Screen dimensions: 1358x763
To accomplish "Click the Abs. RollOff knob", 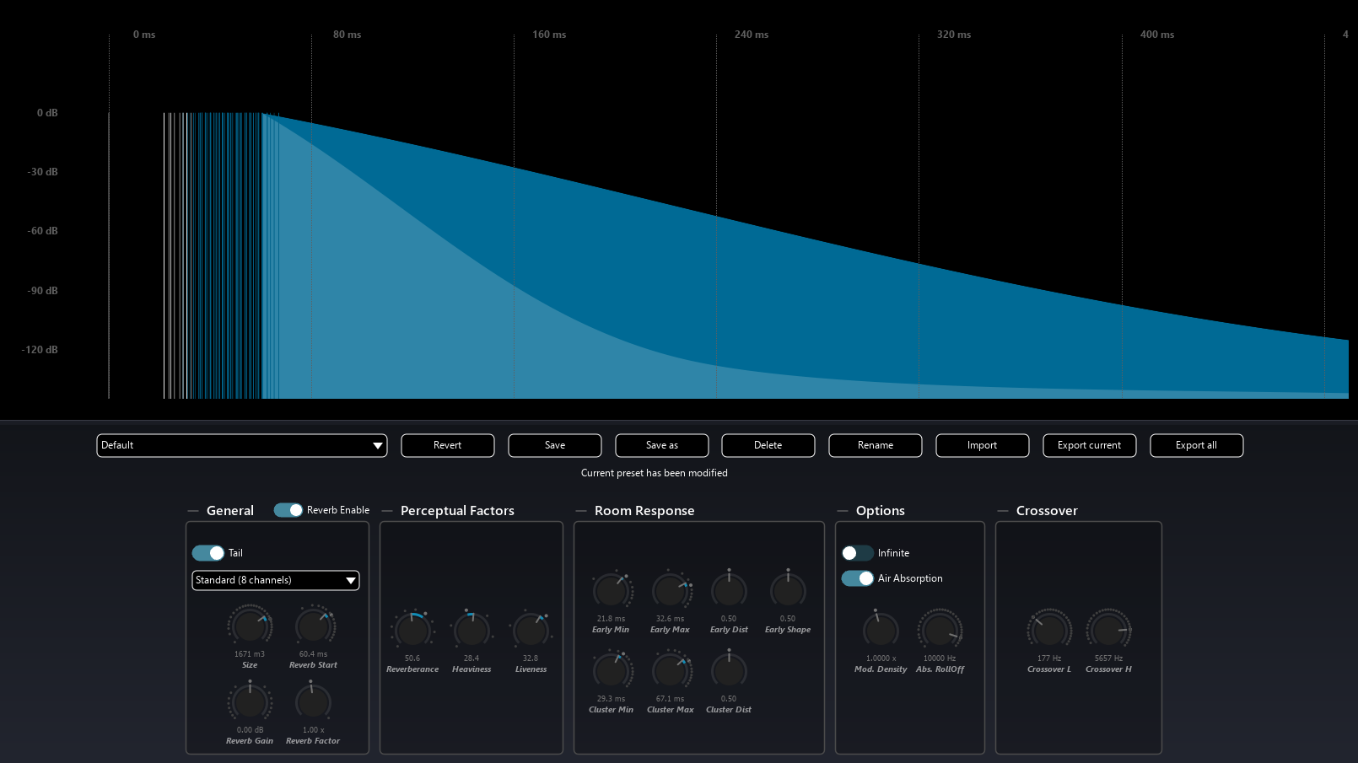I will point(940,630).
